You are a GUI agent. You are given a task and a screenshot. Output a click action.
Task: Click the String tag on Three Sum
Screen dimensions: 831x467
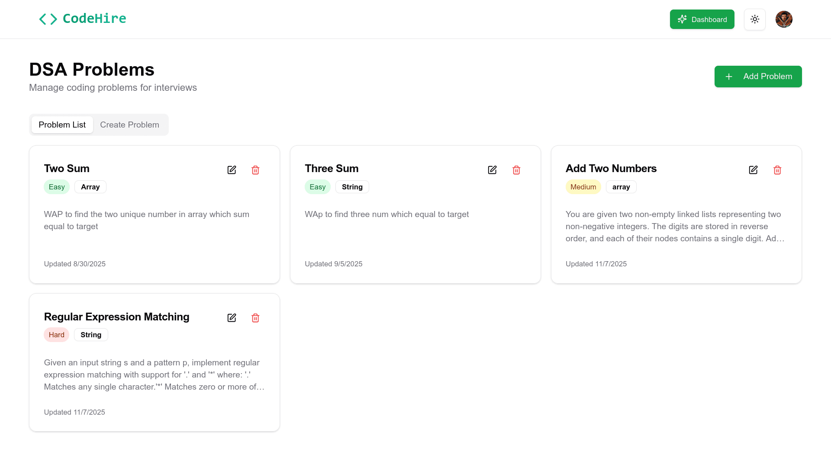[352, 187]
